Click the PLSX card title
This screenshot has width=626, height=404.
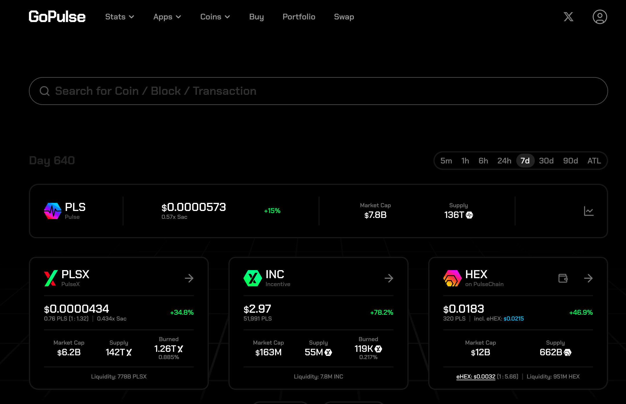tap(75, 274)
